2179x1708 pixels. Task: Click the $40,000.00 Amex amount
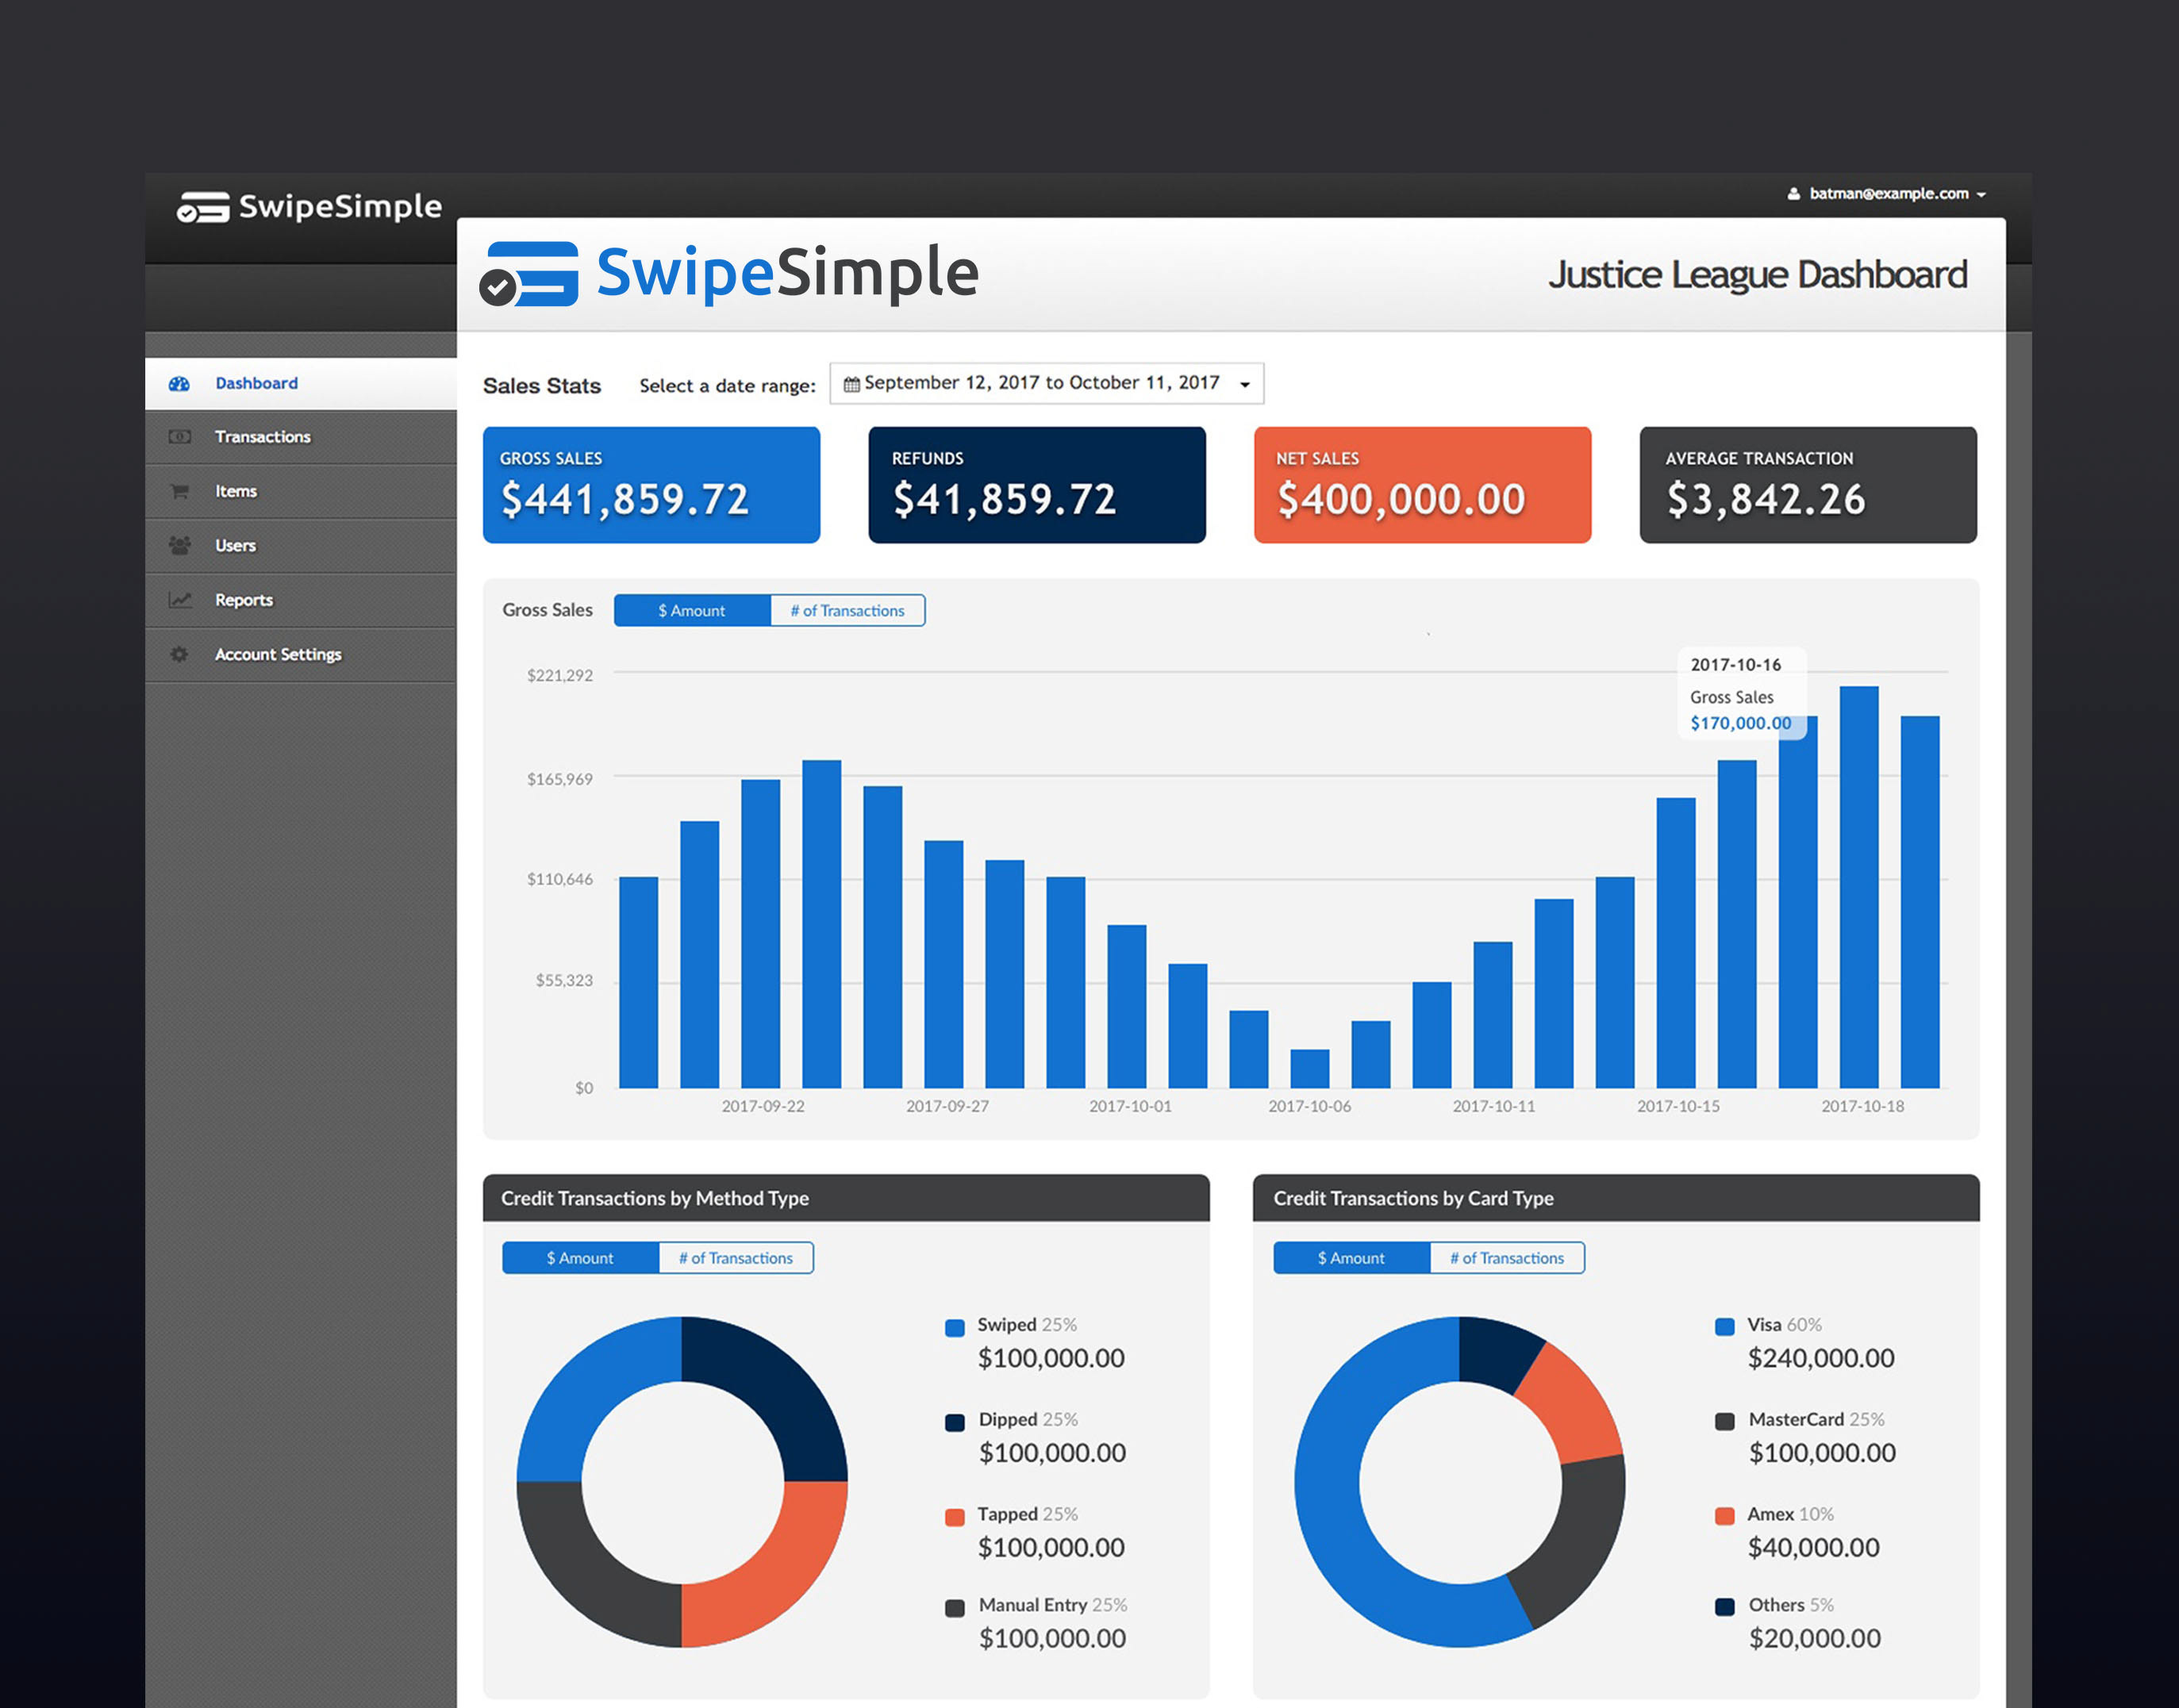click(1814, 1548)
